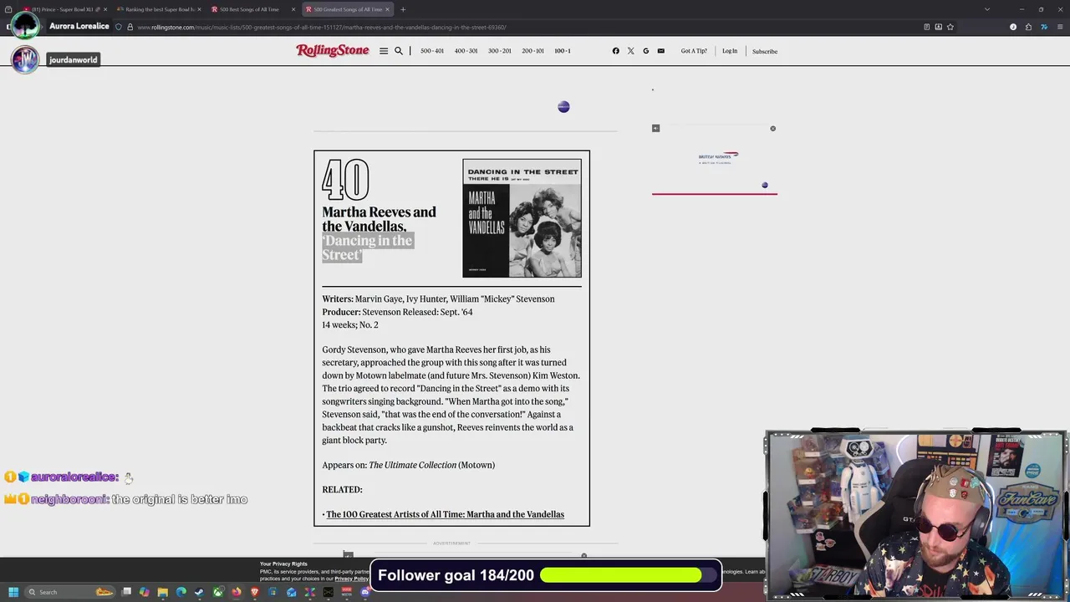The image size is (1070, 602).
Task: Open the Windows Start menu
Action: 13,592
